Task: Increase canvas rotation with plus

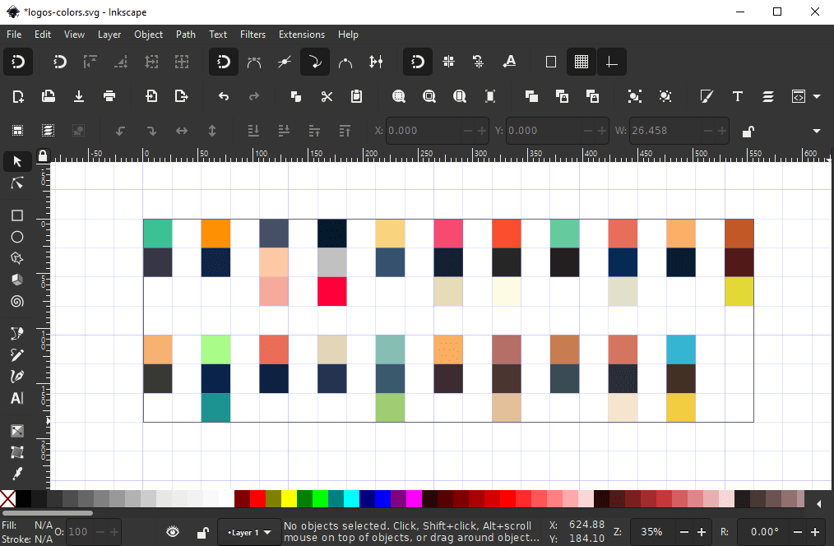Action: [x=815, y=532]
